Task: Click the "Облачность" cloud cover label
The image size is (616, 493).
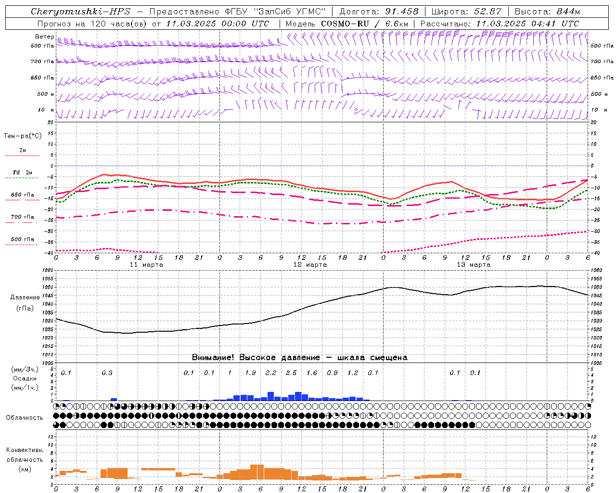Action: point(25,417)
